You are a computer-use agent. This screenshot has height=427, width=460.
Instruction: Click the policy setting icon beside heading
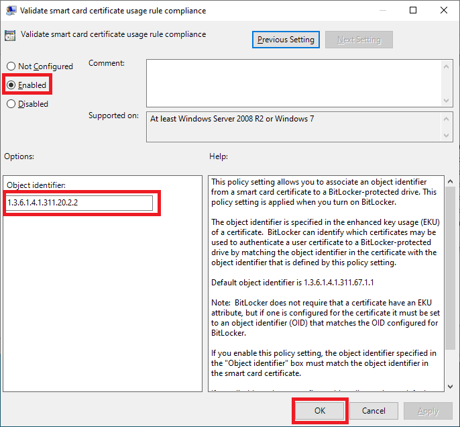(10, 35)
